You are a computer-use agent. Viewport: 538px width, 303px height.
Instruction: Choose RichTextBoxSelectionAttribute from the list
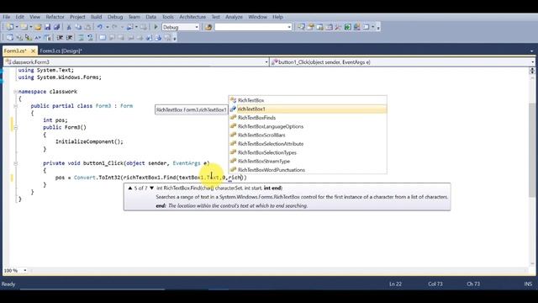tap(308, 144)
